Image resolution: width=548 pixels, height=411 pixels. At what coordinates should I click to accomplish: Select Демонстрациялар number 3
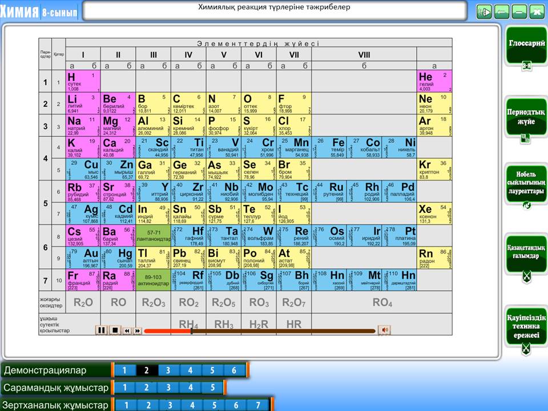coord(168,370)
